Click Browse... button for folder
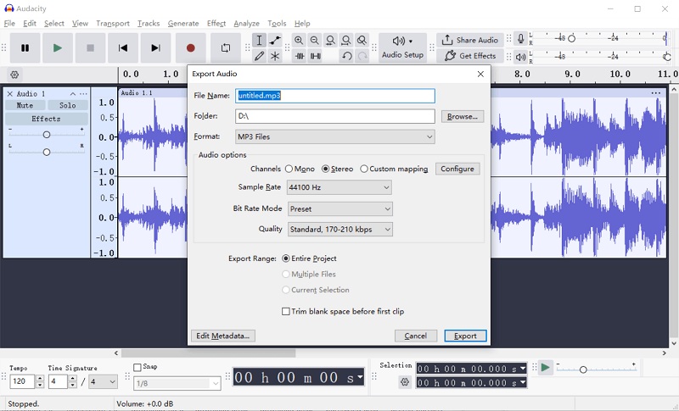679x411 pixels. coord(463,117)
